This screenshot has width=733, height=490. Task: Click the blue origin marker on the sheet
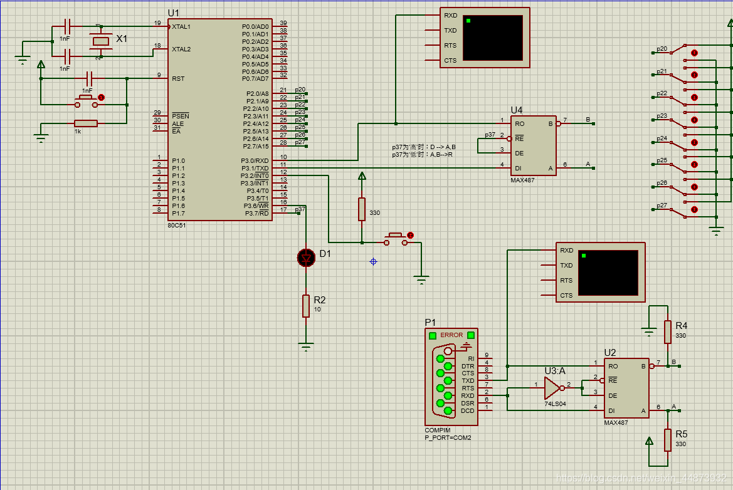[373, 261]
